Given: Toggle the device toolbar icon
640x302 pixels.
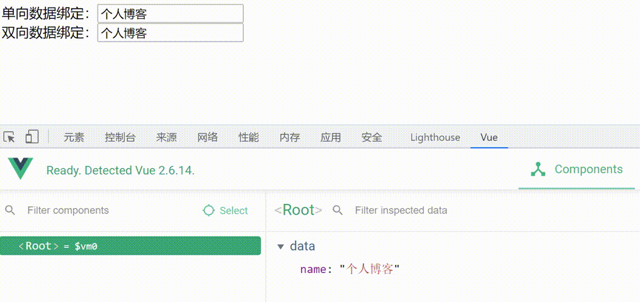Looking at the screenshot, I should (x=31, y=137).
